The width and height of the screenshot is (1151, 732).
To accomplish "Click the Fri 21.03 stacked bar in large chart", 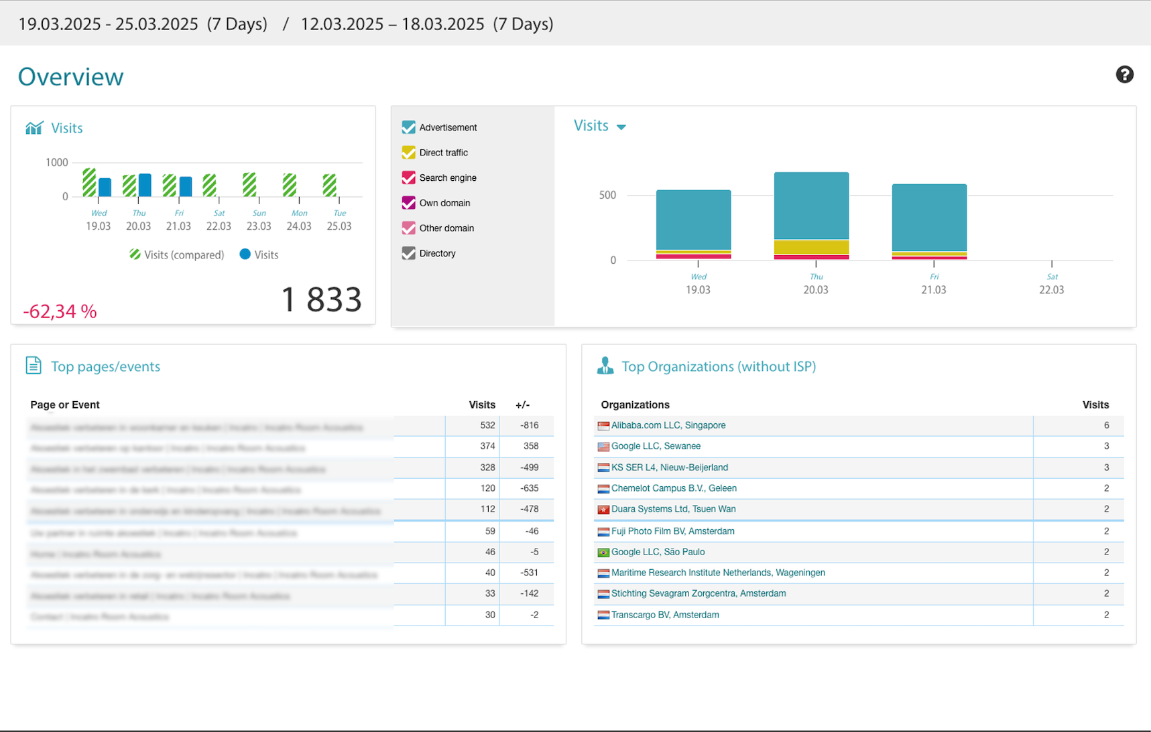I will click(x=929, y=222).
